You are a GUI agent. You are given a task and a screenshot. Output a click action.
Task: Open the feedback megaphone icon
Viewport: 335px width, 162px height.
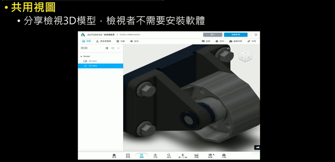tap(257, 148)
